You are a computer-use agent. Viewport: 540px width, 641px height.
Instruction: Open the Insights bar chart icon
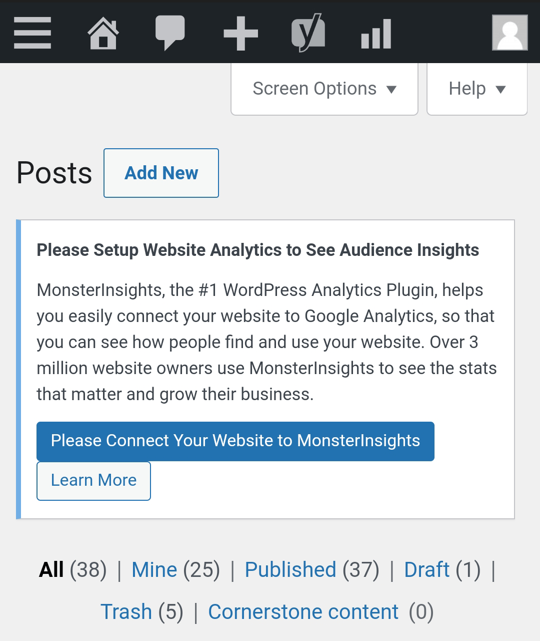click(x=376, y=34)
